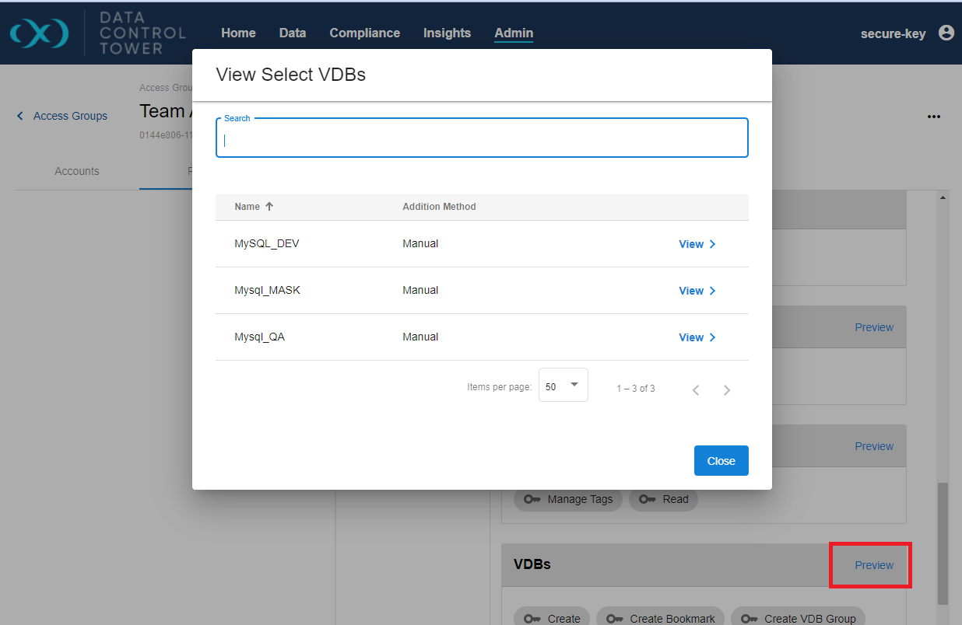Open the user account profile icon

[946, 33]
